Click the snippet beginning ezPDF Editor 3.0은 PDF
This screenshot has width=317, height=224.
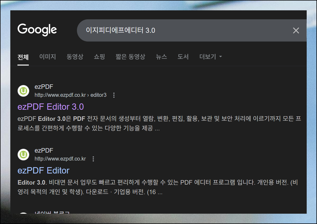[x=159, y=123]
